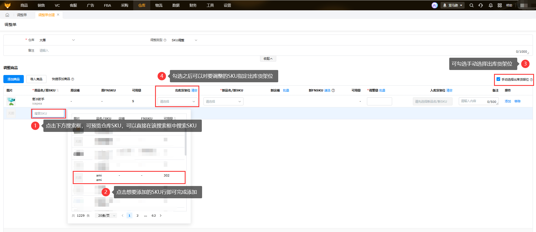The image size is (536, 232).
Task: Open the 出库货架位 dropdown in 寒冰射手 row
Action: [x=177, y=101]
